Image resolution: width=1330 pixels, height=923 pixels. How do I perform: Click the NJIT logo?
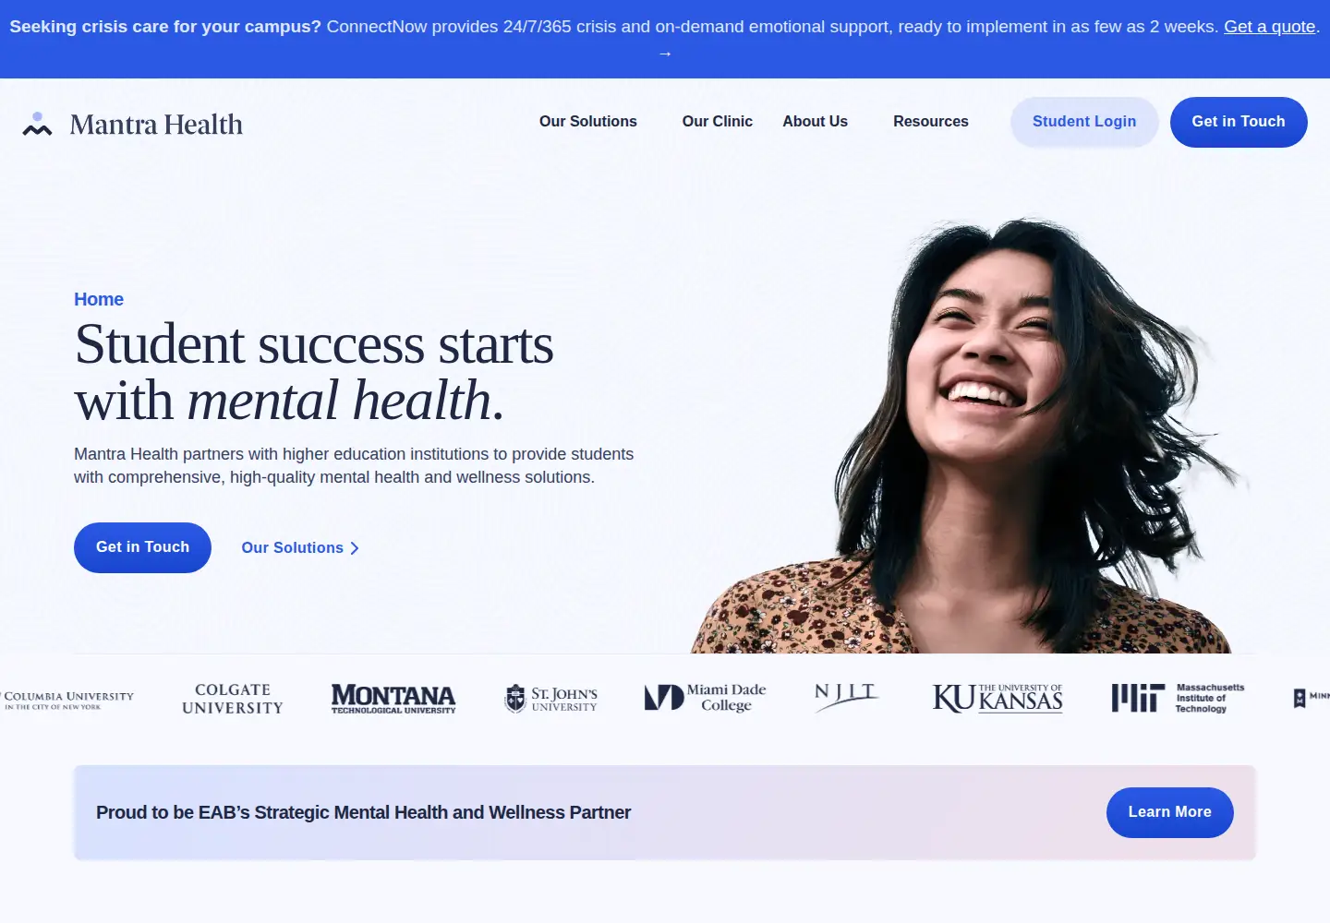[x=846, y=697]
